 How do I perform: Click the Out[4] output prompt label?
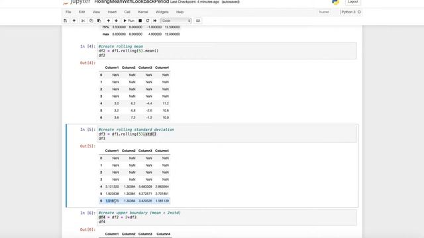coord(87,63)
